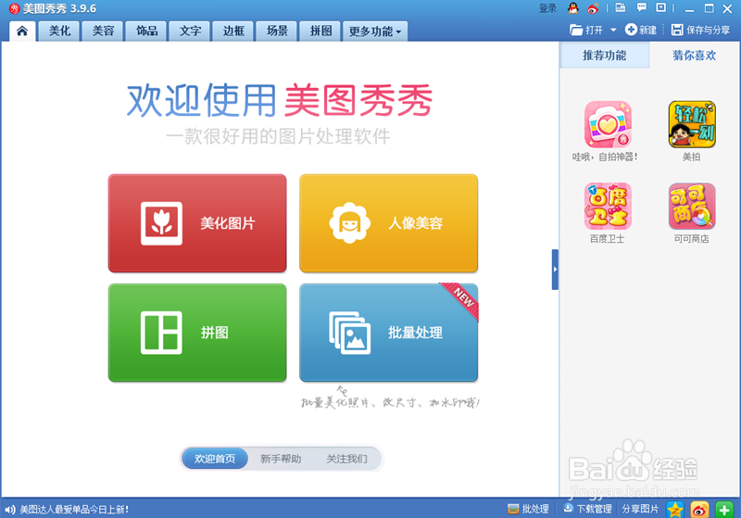This screenshot has height=518, width=741.
Task: Open the 文字 tab
Action: [x=190, y=32]
